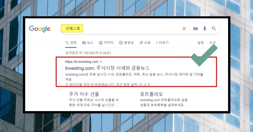
Task: Expand dropdown arrow beside kr.investing.com URL
Action: [101, 62]
